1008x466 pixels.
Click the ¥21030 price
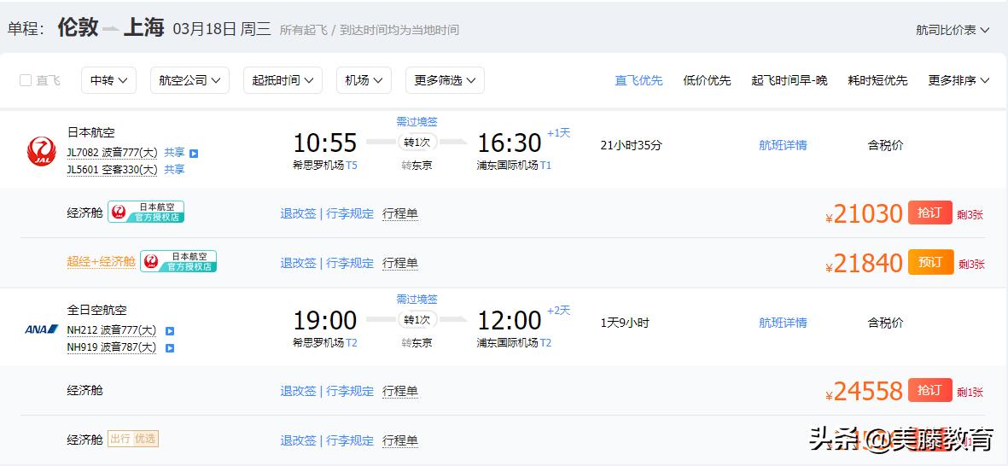pos(864,214)
